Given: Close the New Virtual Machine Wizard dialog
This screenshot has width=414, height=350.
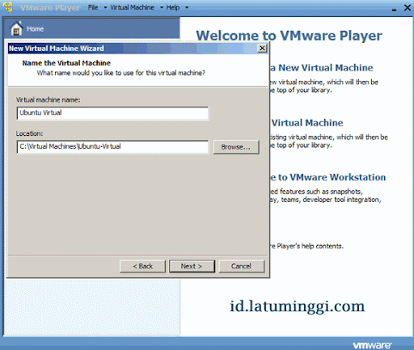Looking at the screenshot, I should coord(262,48).
